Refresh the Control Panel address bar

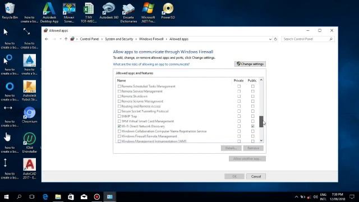click(x=275, y=39)
